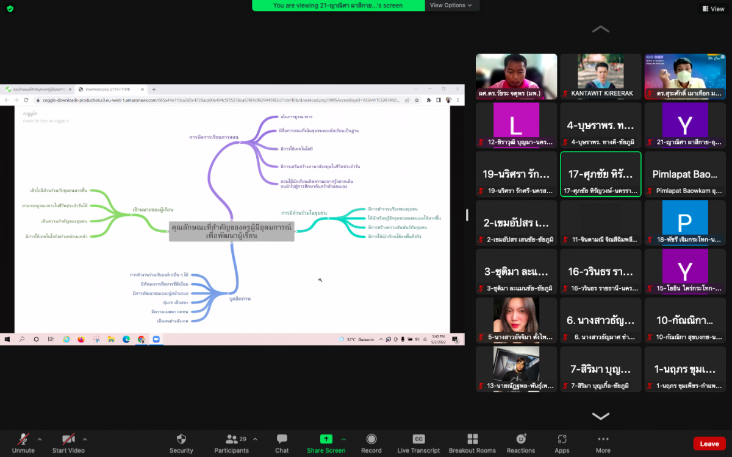Image resolution: width=732 pixels, height=457 pixels.
Task: Select the 2-เขมอัปสร เสนชัย participant tile
Action: coord(516,222)
